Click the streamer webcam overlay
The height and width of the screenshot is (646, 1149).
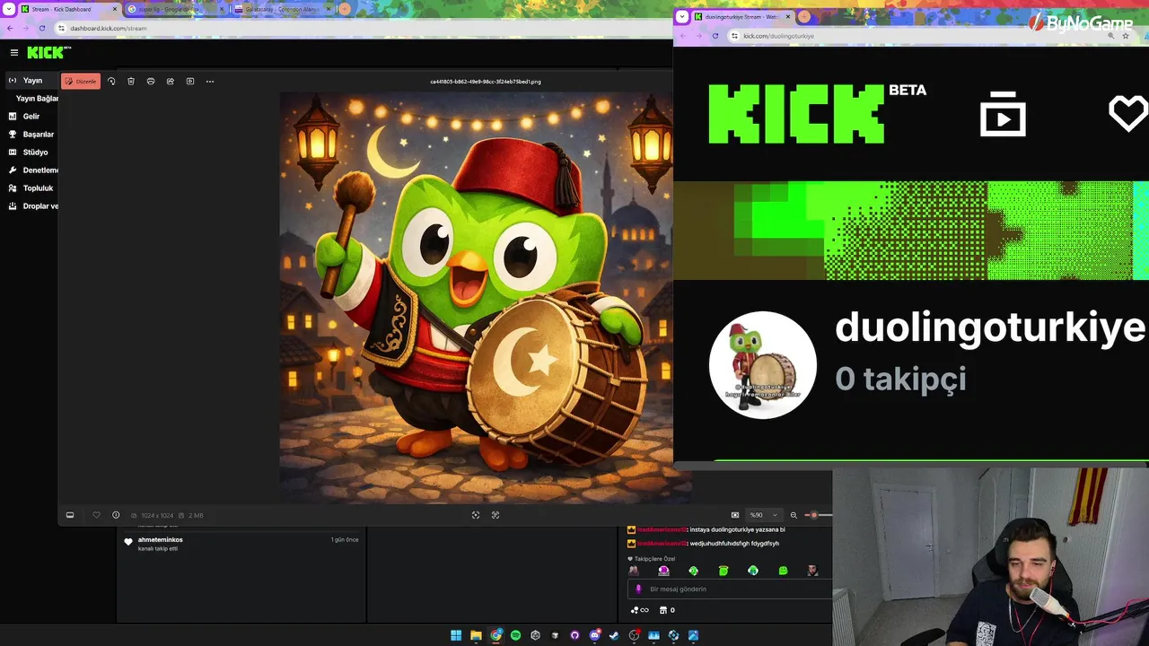point(990,556)
